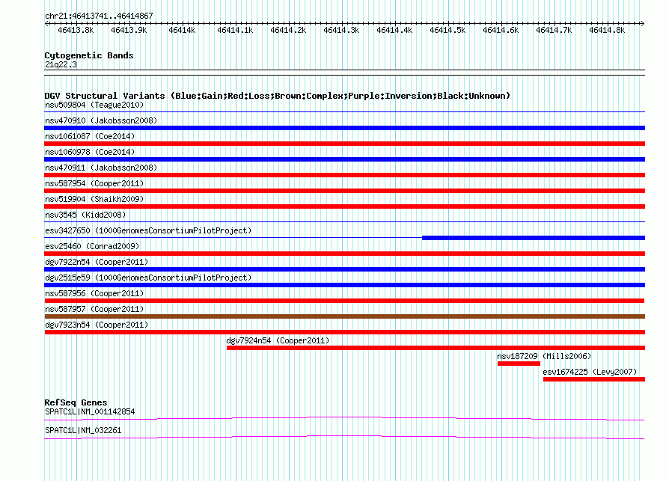Open dgv7923n54 (Cooper2011) variant
The width and height of the screenshot is (666, 481).
tap(97, 325)
